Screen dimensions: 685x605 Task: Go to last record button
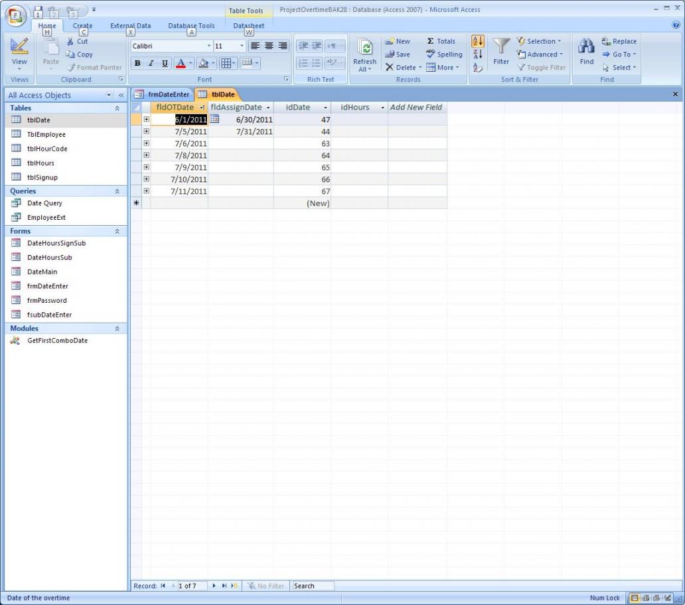(224, 586)
